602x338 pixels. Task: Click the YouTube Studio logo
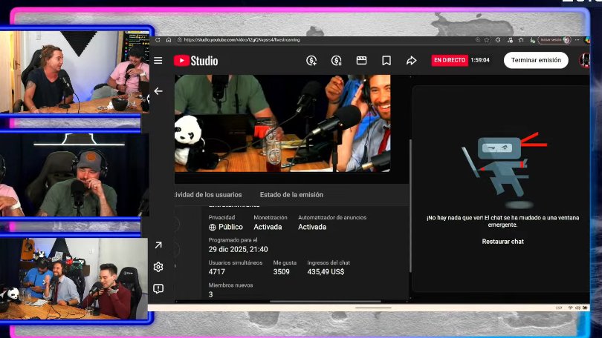(x=196, y=61)
